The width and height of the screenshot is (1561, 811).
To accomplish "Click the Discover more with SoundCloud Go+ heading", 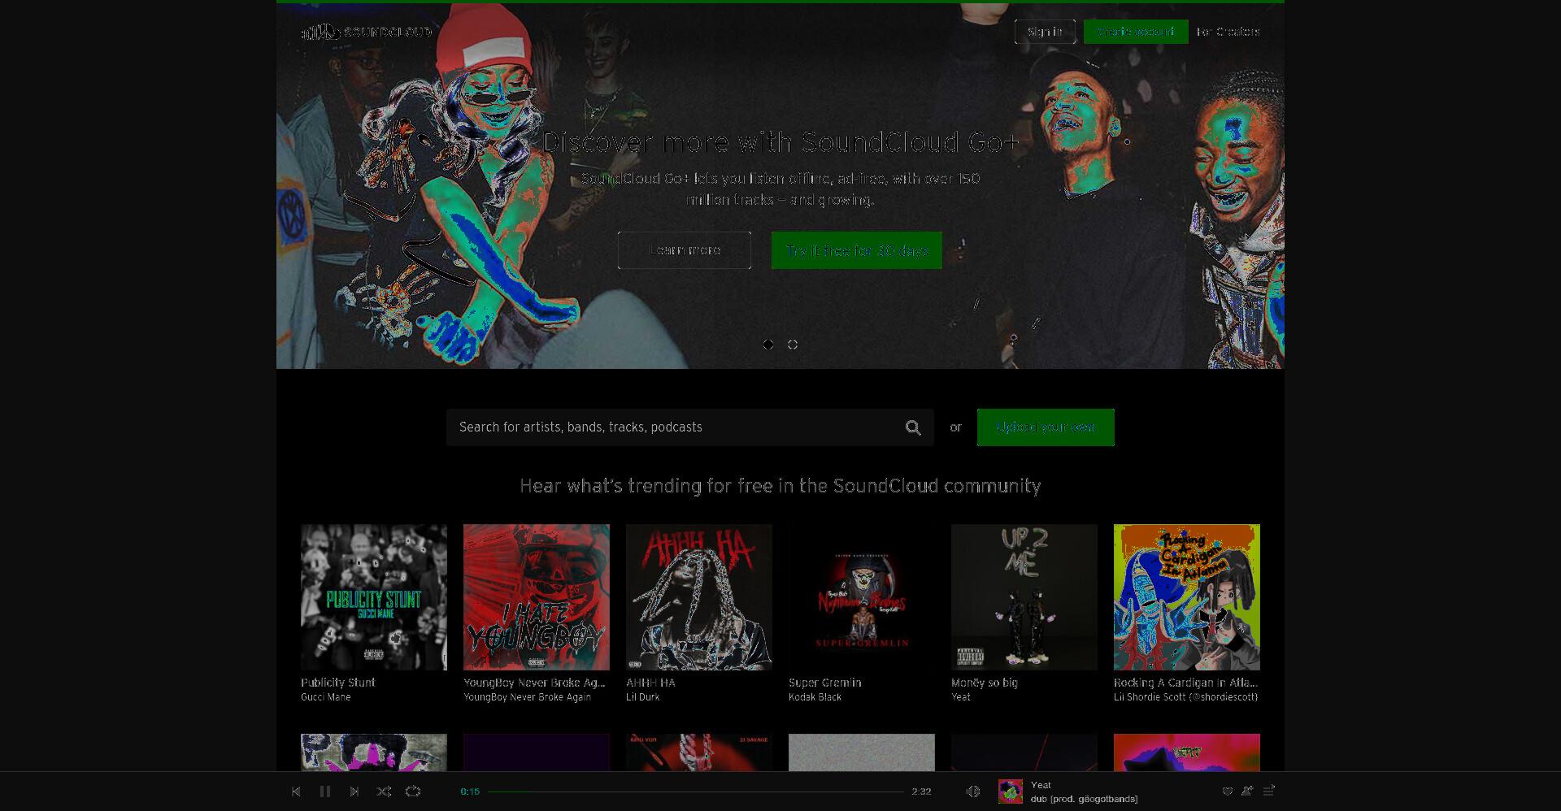I will (780, 143).
